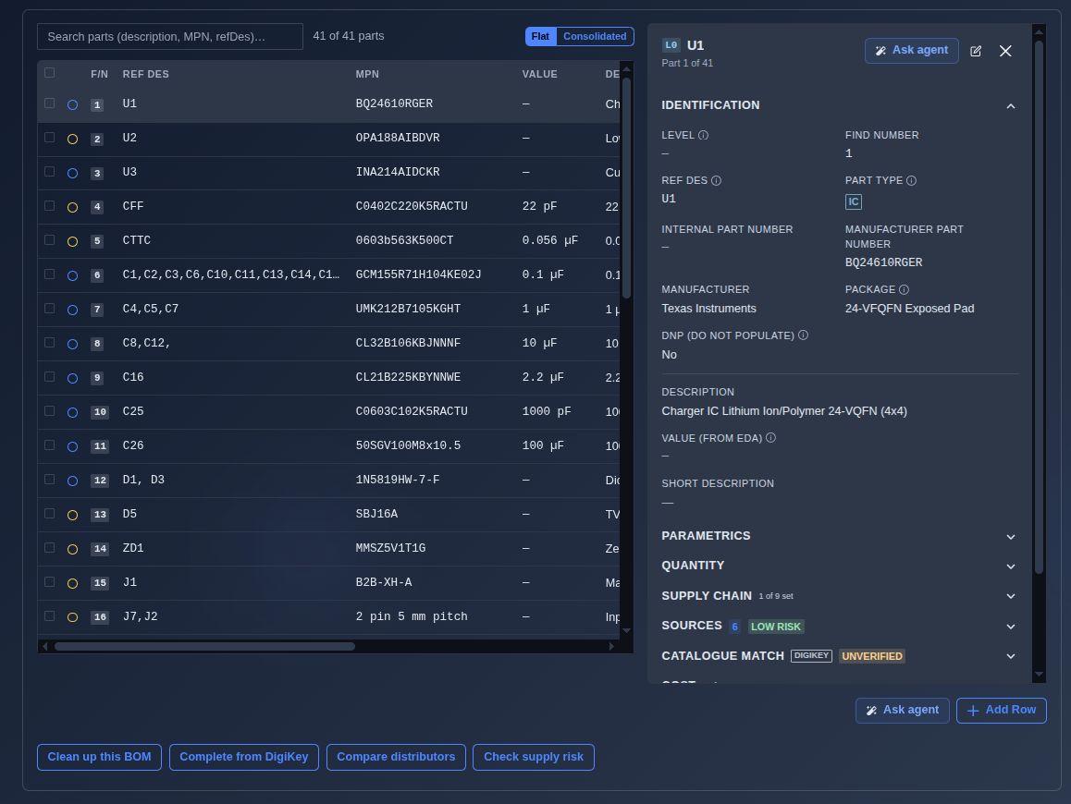Sort by the MPN column header

tap(367, 74)
